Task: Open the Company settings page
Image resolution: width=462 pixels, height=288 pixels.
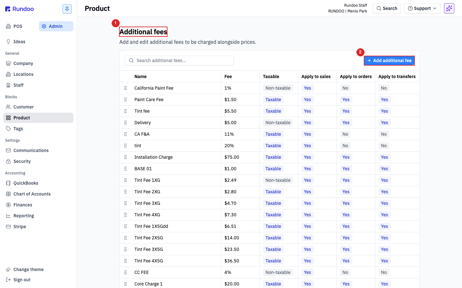Action: [38, 63]
